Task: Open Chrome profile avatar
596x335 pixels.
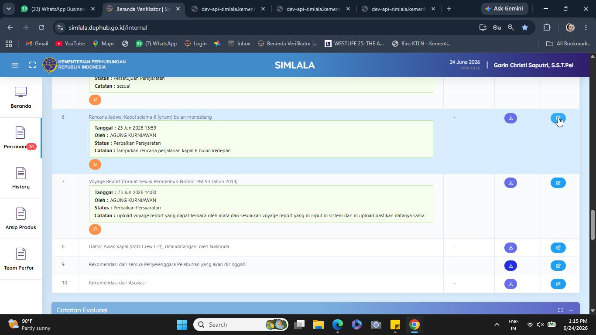Action: (x=570, y=27)
